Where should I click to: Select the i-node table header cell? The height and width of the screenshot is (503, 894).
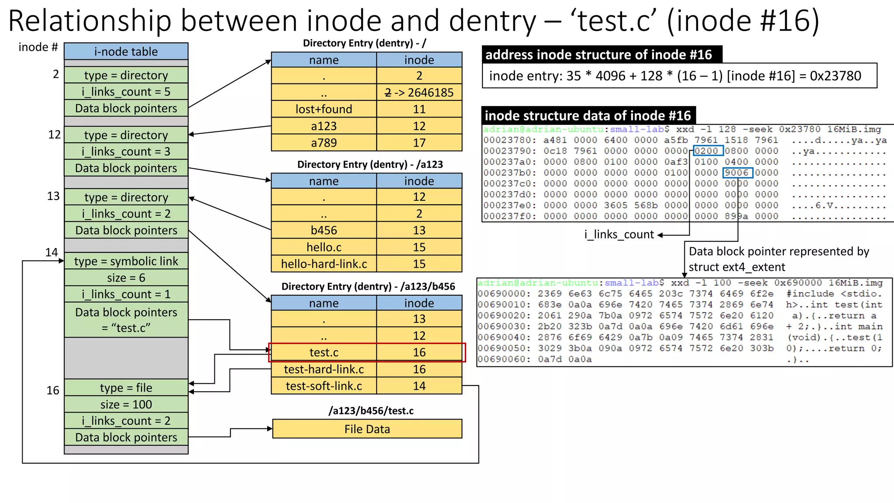click(x=126, y=52)
